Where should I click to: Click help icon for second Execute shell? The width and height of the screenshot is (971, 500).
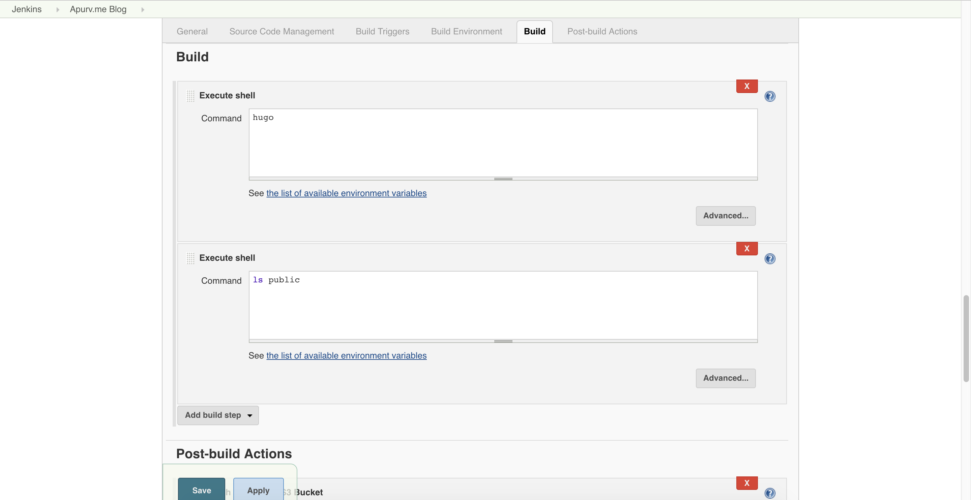[x=769, y=259]
